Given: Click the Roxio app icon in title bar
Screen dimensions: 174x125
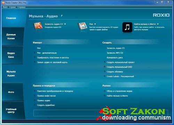Looking at the screenshot, I should (x=3, y=3).
